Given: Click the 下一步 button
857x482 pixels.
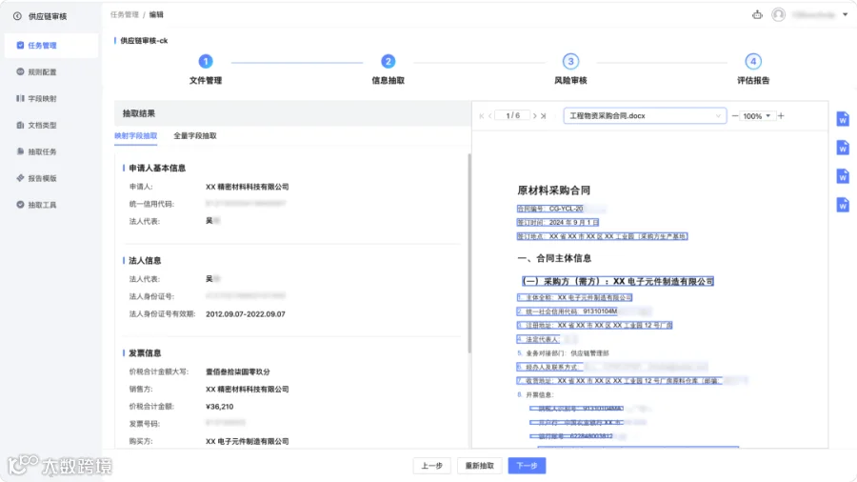Looking at the screenshot, I should [x=527, y=466].
